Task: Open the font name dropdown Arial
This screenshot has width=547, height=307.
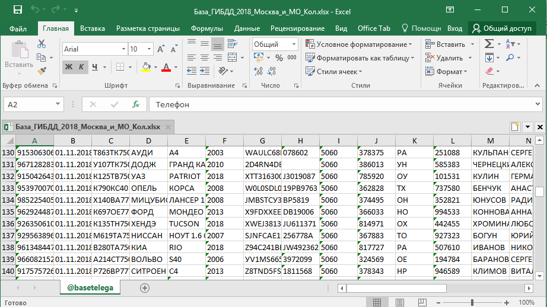Action: (x=123, y=49)
